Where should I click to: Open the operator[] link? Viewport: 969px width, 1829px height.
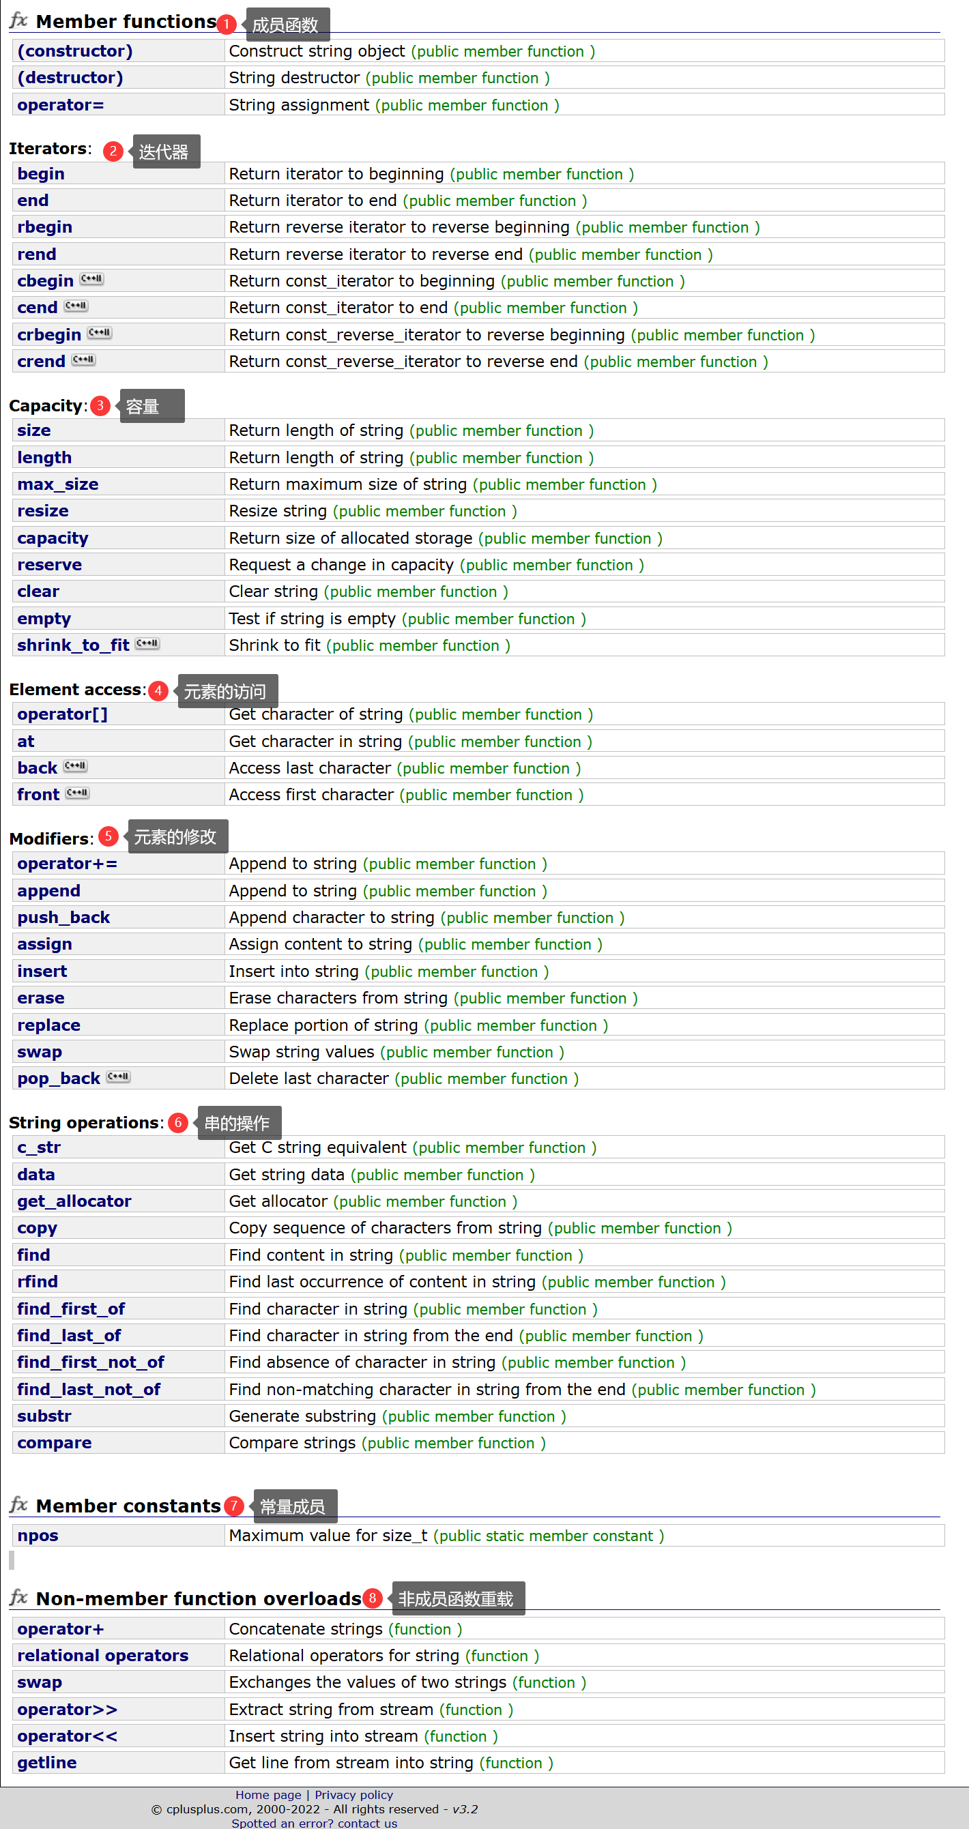pos(63,714)
